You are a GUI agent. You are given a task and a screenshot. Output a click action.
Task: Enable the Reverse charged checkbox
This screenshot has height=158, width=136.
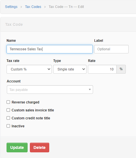[x=8, y=102]
